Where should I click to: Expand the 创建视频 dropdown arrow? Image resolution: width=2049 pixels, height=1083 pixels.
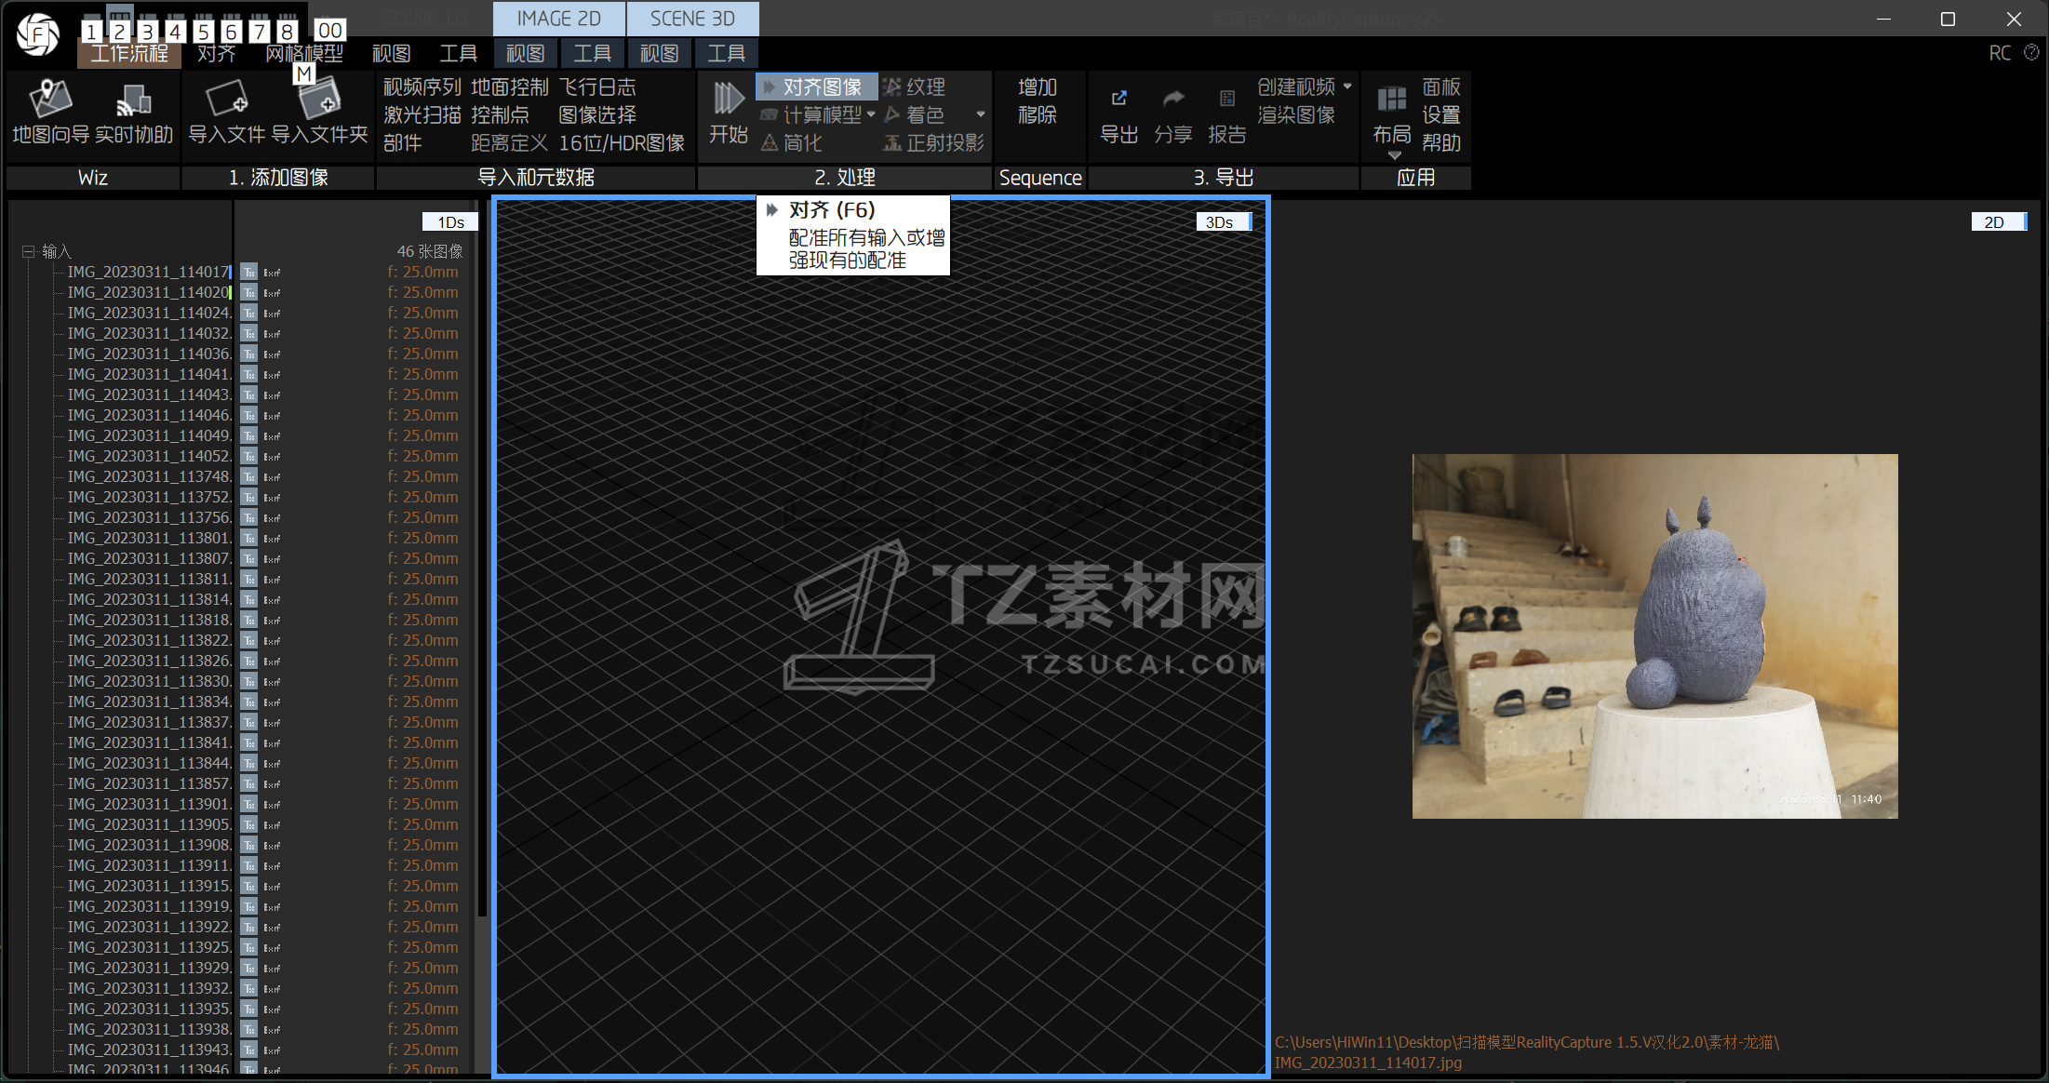pyautogui.click(x=1347, y=86)
